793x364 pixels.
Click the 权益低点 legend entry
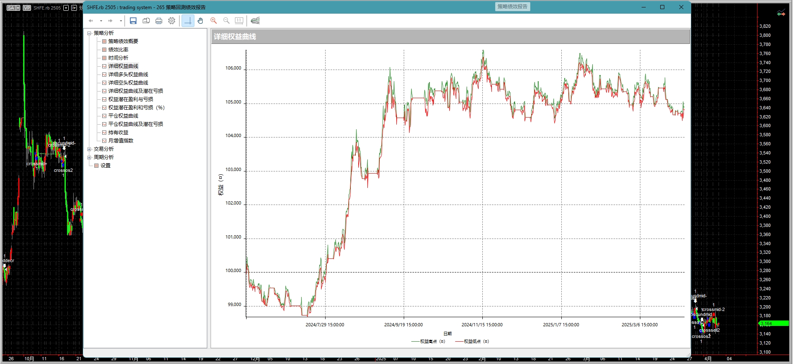point(472,342)
